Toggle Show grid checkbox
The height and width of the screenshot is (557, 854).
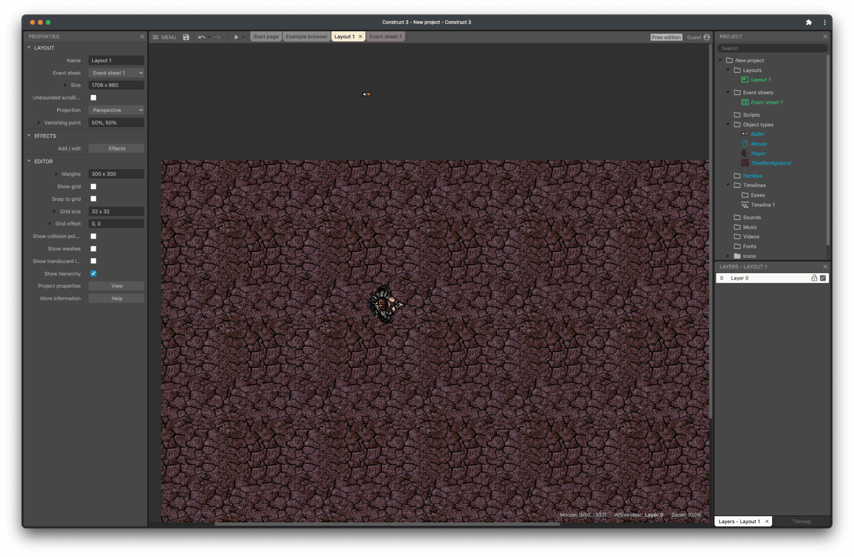pyautogui.click(x=93, y=186)
